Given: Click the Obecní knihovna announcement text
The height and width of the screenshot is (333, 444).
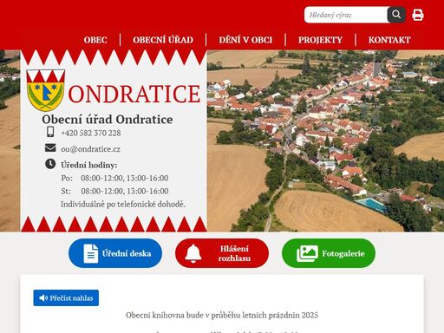Looking at the screenshot, I should point(222,315).
